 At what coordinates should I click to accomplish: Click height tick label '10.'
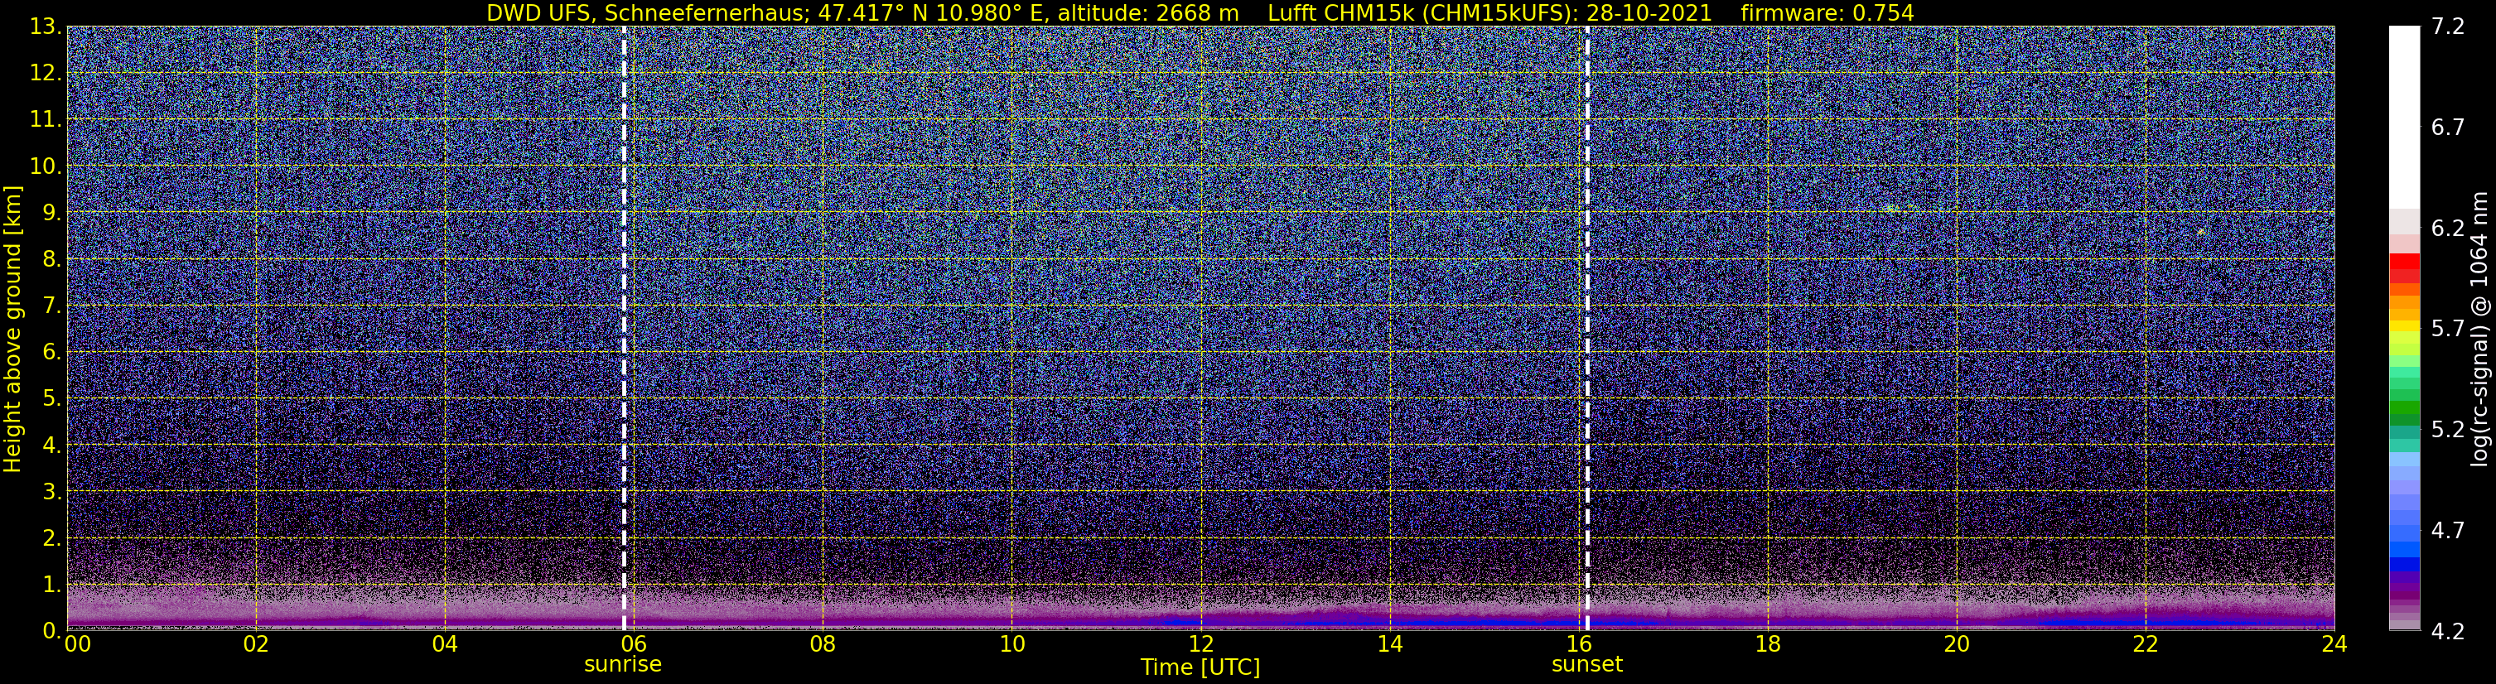46,166
